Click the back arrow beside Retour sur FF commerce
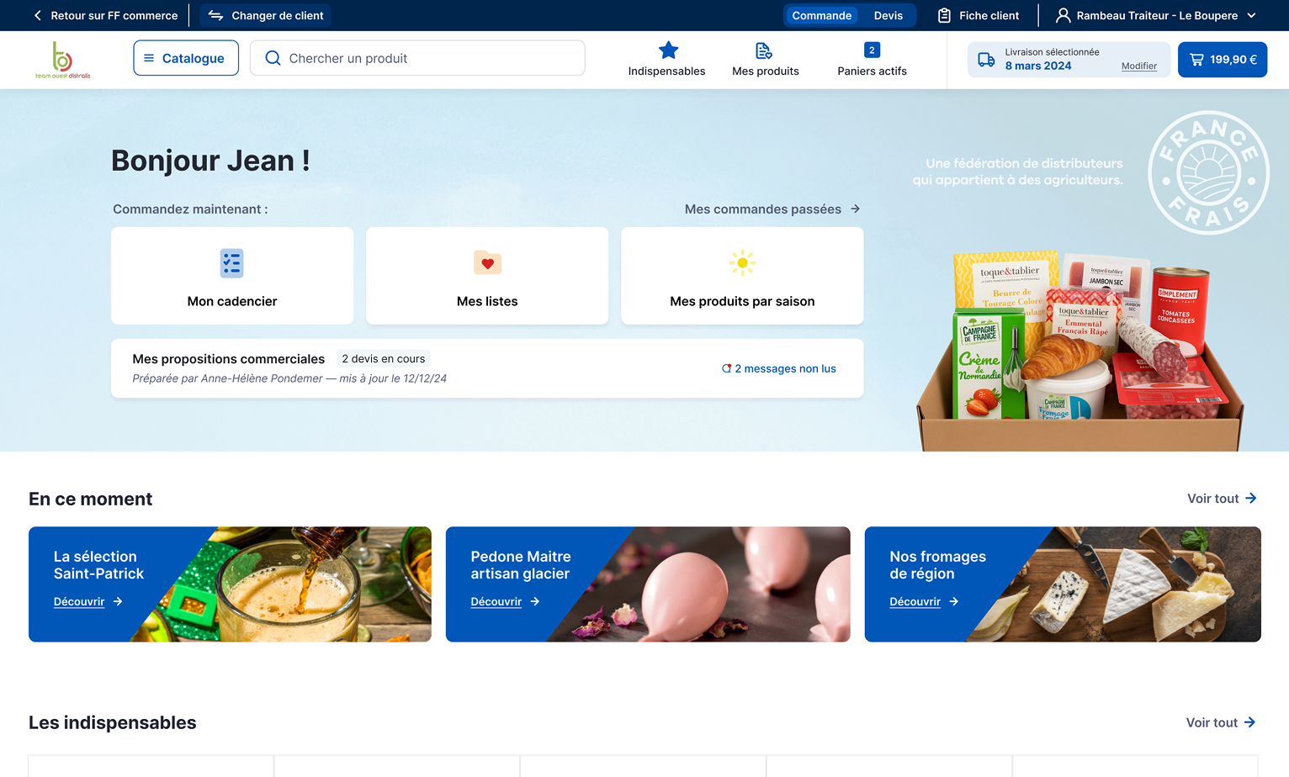 click(38, 15)
